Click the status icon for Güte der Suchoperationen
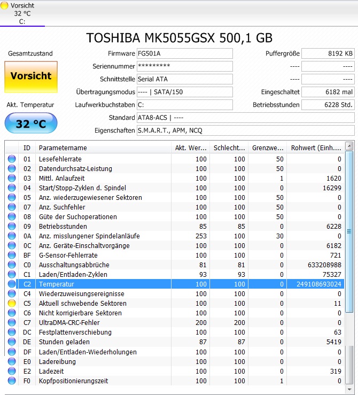This screenshot has width=358, height=395. click(x=12, y=216)
